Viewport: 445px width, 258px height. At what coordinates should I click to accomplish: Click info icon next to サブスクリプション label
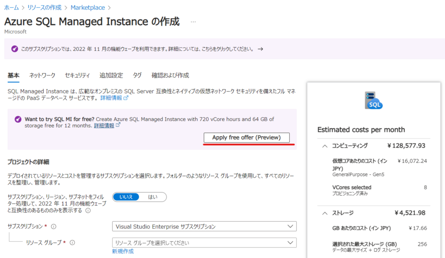click(x=53, y=226)
